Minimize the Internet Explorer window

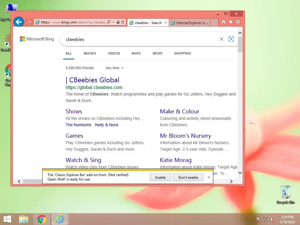(218, 14)
